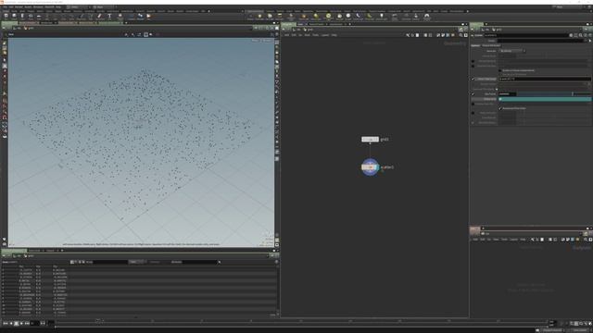The image size is (593, 333).
Task: Select the grid1 node
Action: coord(370,140)
